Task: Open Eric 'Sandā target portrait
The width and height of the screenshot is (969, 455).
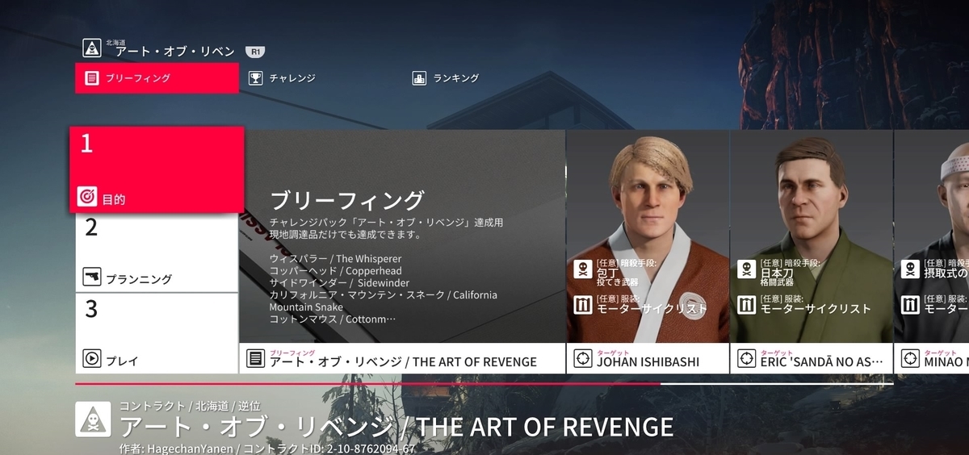Action: [812, 236]
